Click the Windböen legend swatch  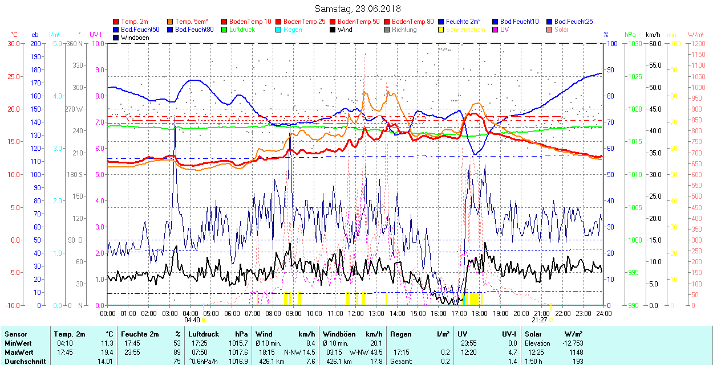[x=116, y=38]
